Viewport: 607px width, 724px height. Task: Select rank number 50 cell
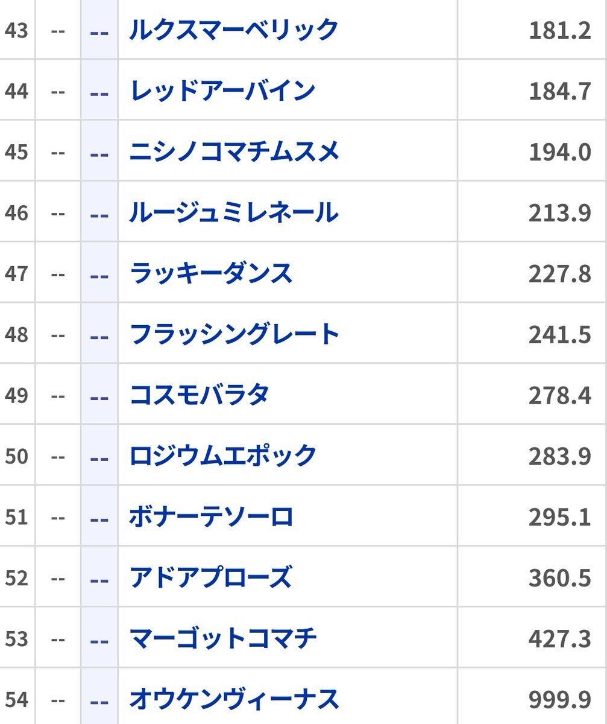tap(16, 457)
